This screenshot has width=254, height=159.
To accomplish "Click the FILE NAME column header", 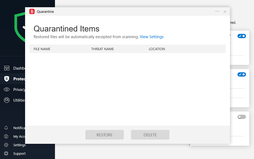I will click(x=42, y=49).
